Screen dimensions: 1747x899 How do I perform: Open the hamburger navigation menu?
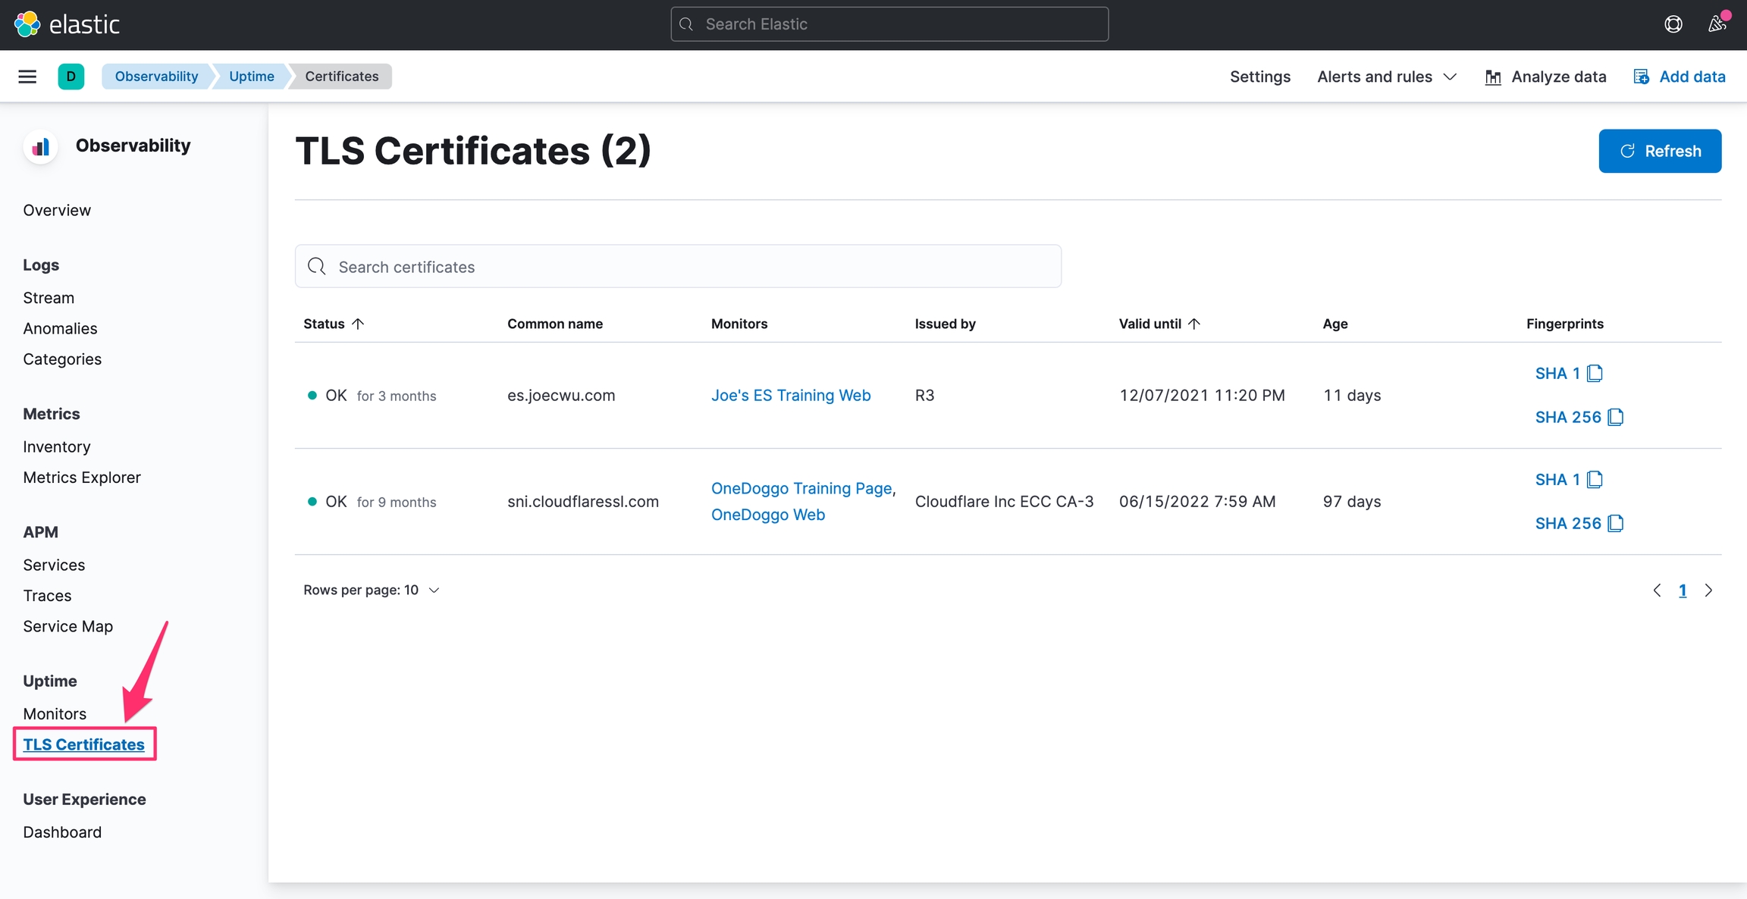[x=27, y=77]
